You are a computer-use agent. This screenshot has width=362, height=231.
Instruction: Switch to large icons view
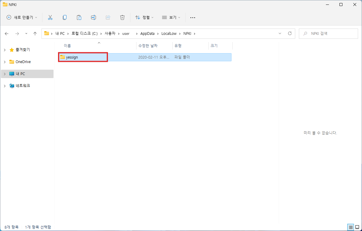[357, 227]
